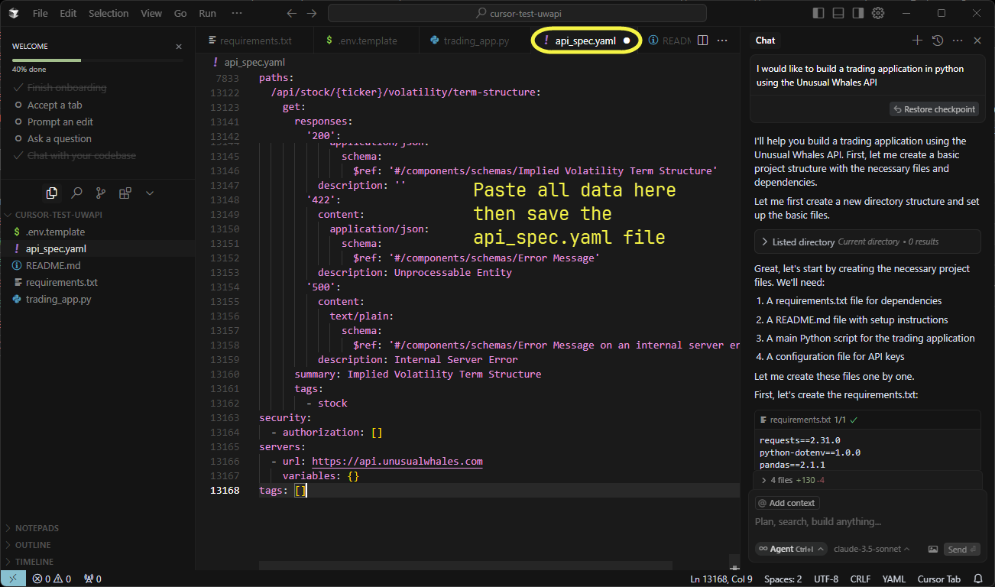Viewport: 995px width, 587px height.
Task: Open the api.unusualwhales.com link
Action: pyautogui.click(x=397, y=461)
